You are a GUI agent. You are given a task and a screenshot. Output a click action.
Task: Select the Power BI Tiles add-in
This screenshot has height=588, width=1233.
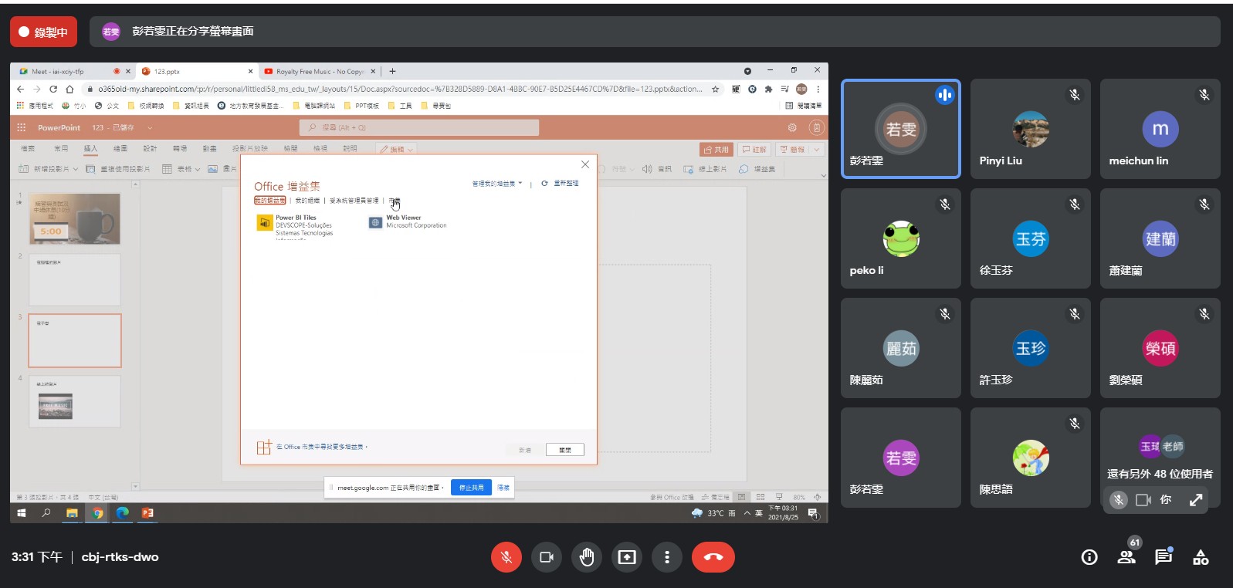(296, 225)
